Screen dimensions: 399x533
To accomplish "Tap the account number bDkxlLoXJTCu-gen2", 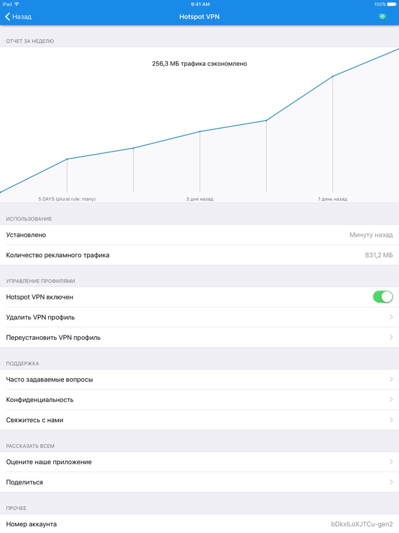I will pyautogui.click(x=362, y=524).
